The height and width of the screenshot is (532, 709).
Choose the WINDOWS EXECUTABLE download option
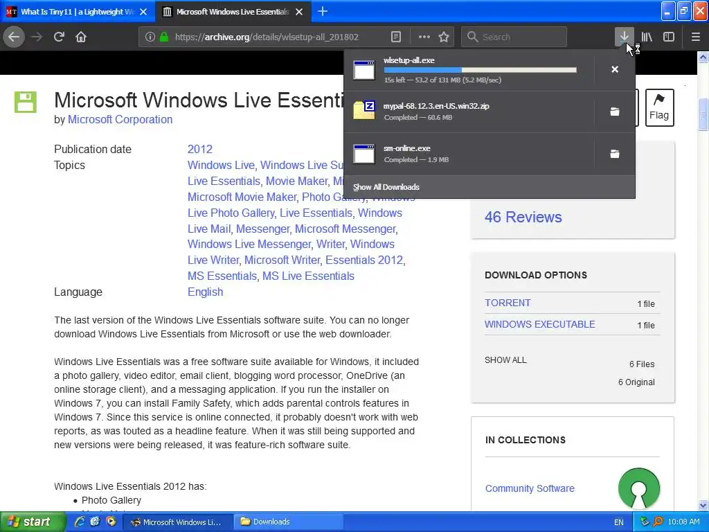click(x=540, y=324)
